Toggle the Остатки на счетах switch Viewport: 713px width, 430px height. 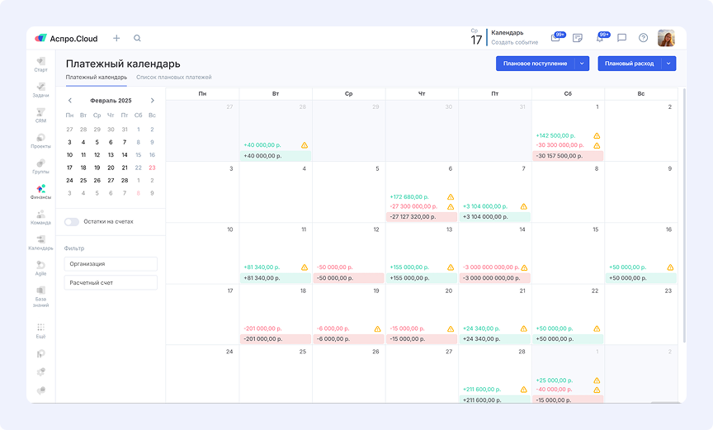click(x=72, y=221)
